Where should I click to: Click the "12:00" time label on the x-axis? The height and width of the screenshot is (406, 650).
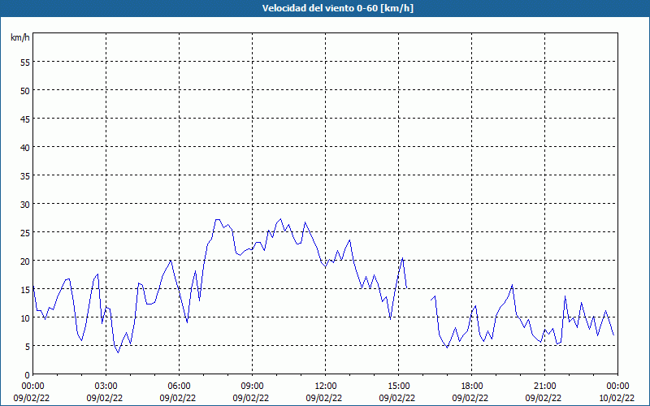(x=326, y=387)
